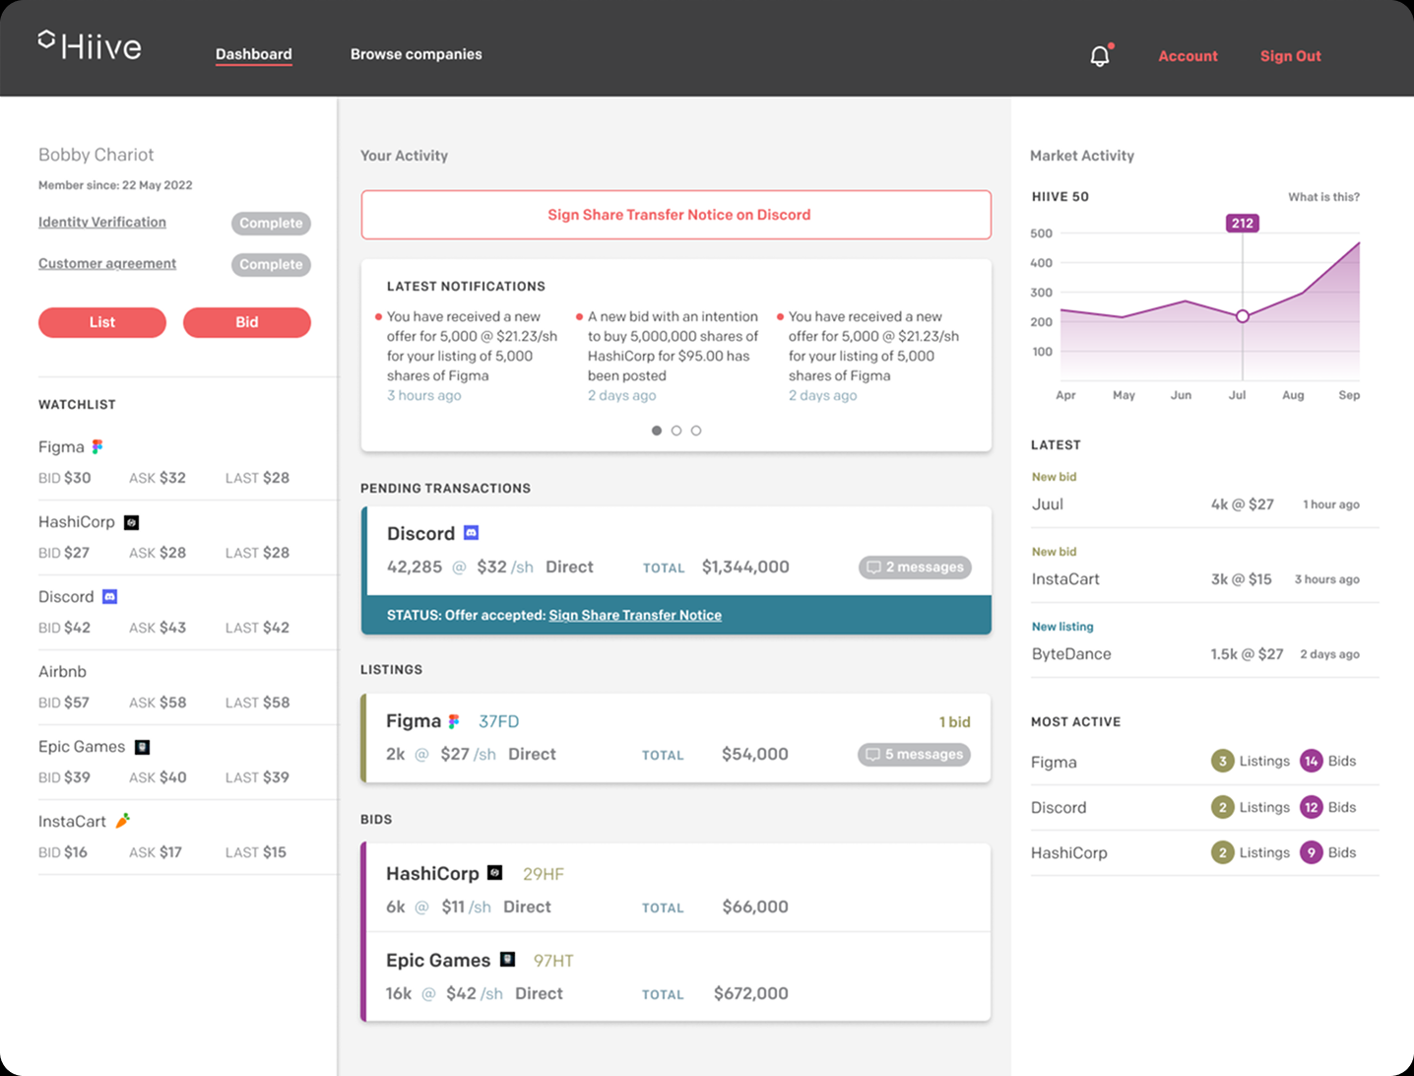Click HashiCorp name in Bids card

coord(432,873)
